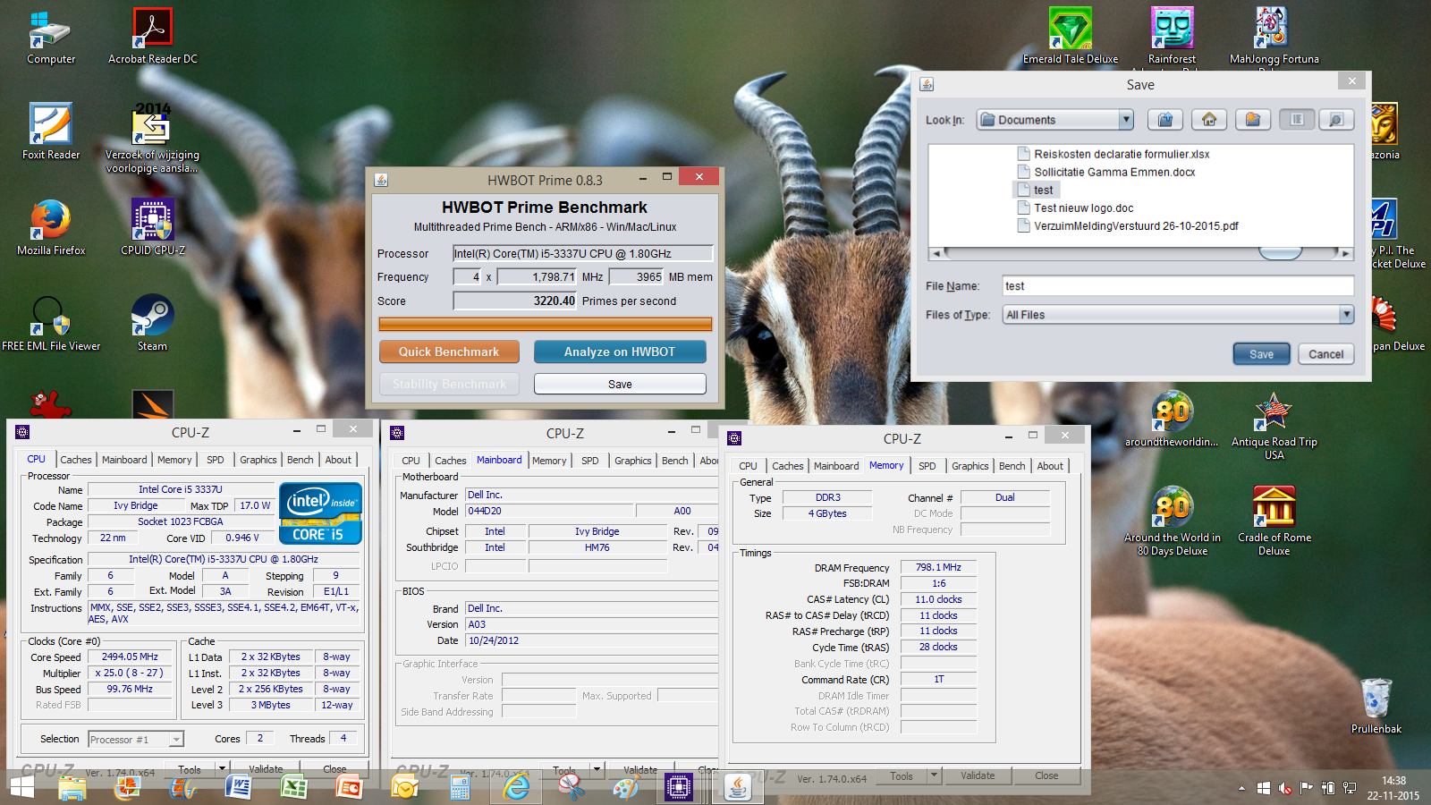
Task: Cancel the Save dialog
Action: 1326,354
